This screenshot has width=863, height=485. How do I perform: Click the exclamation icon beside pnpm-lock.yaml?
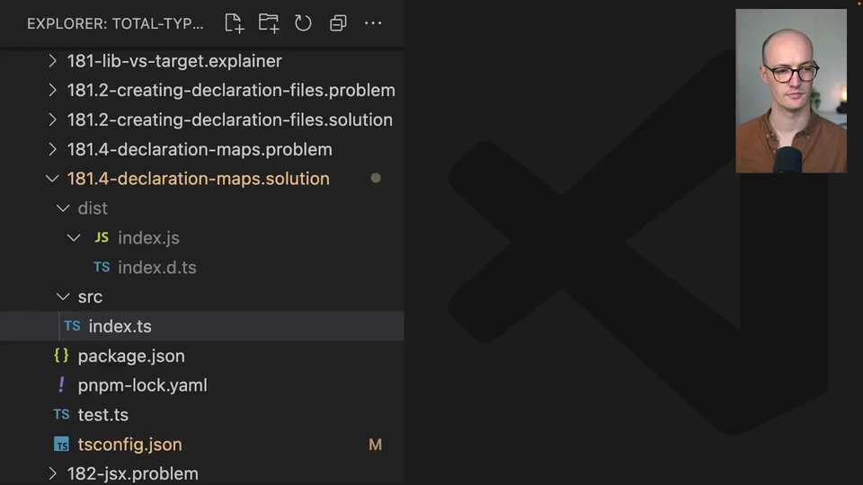(x=61, y=385)
